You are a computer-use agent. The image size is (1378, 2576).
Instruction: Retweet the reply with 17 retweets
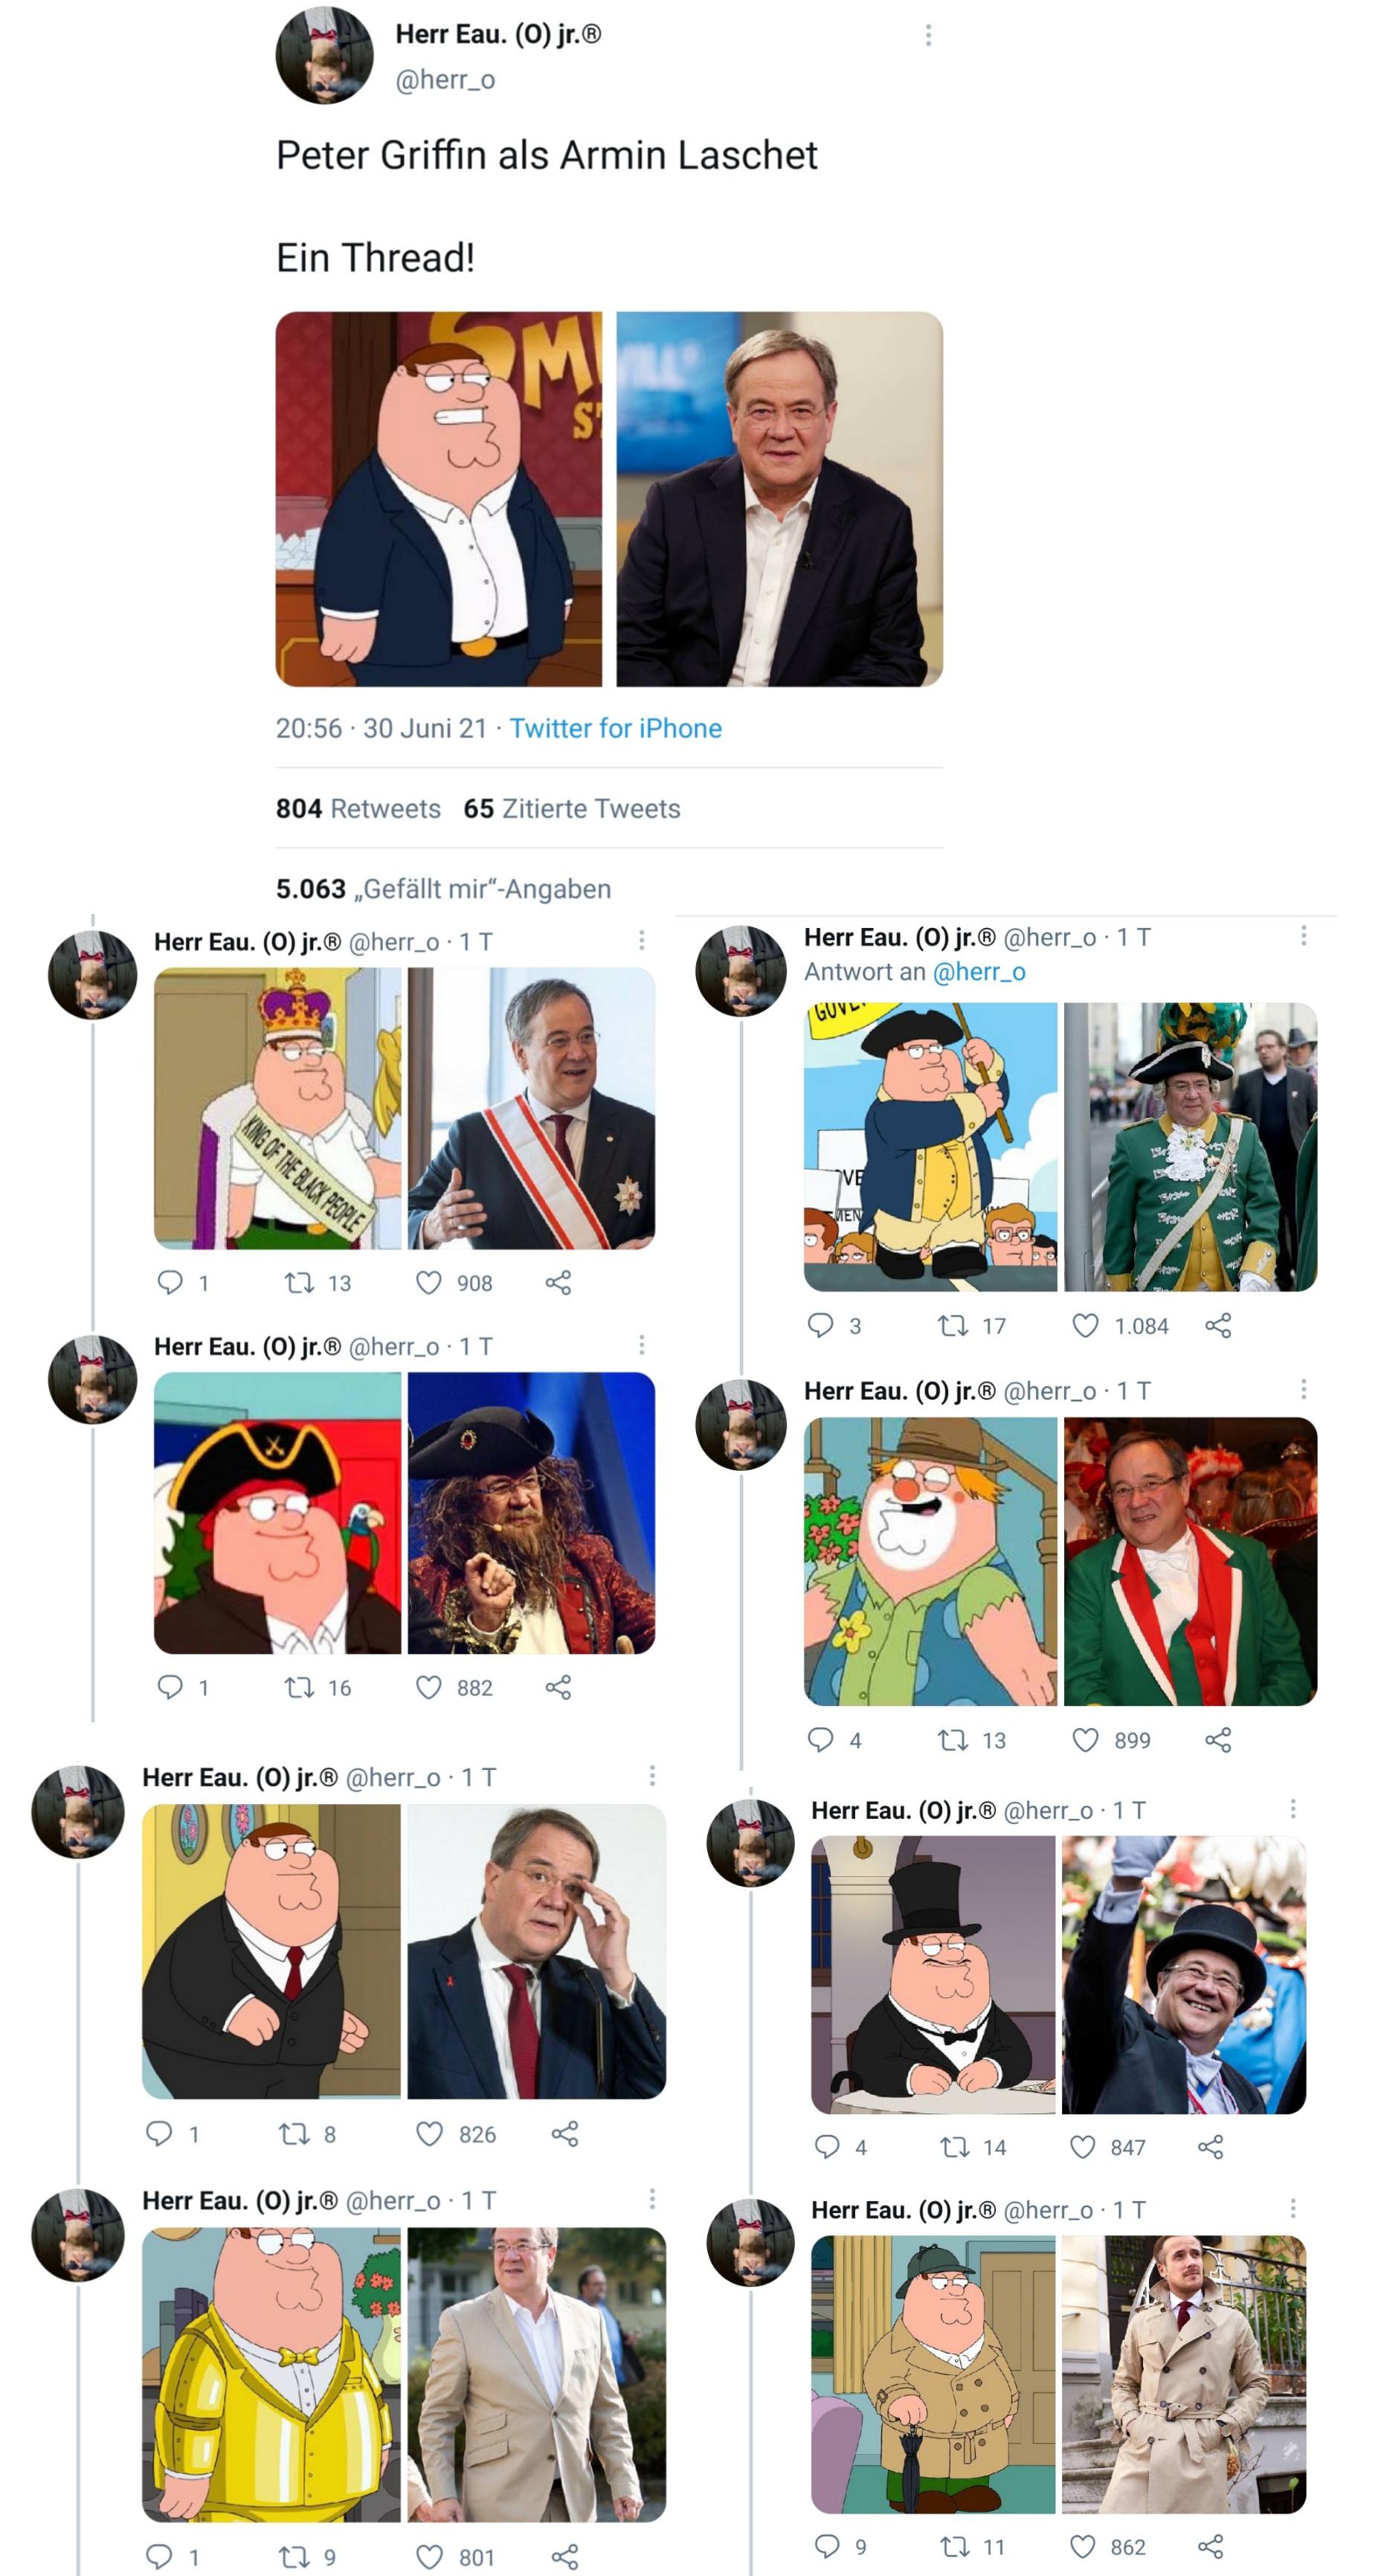coord(952,1325)
